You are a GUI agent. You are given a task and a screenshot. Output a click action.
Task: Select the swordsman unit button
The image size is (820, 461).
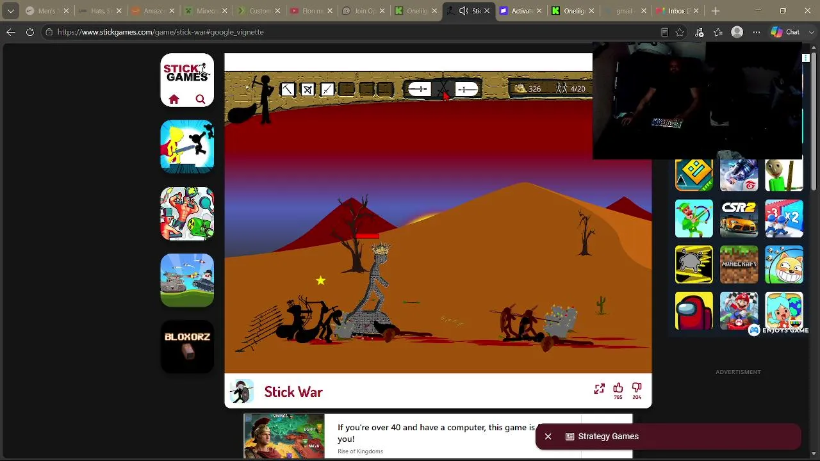click(x=327, y=90)
